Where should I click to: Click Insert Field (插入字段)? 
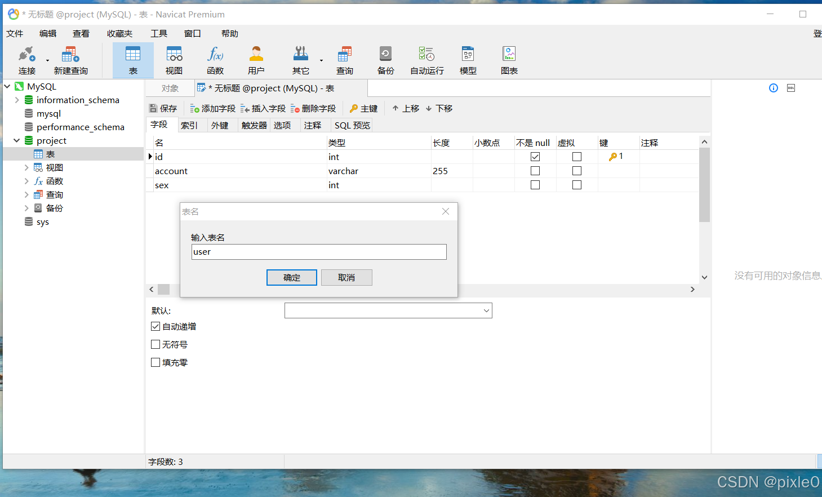[263, 108]
